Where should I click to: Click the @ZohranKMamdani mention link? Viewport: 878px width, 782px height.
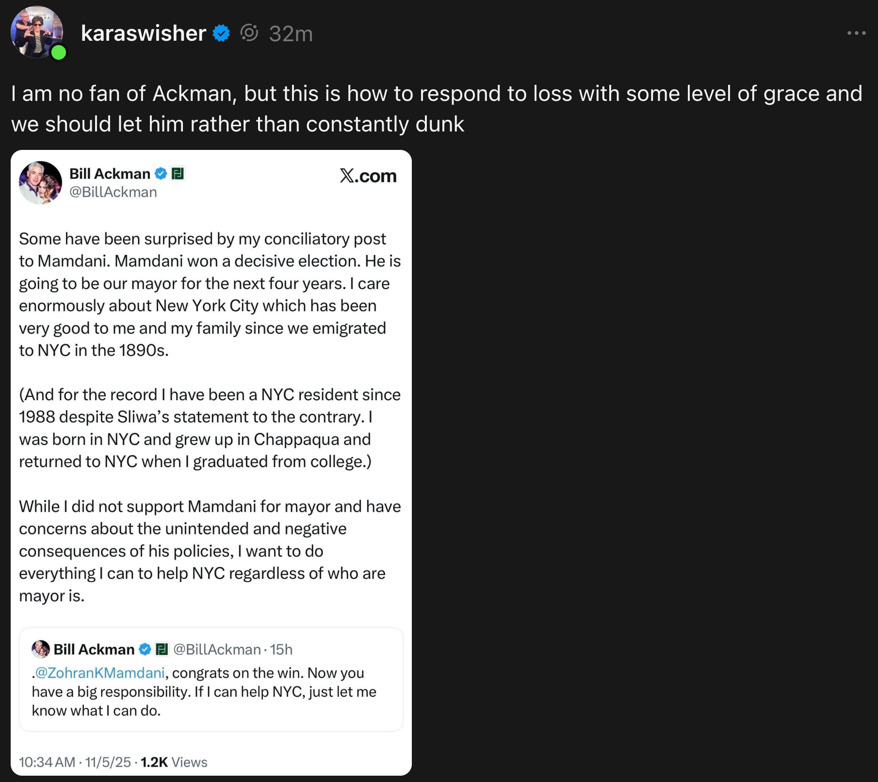100,673
